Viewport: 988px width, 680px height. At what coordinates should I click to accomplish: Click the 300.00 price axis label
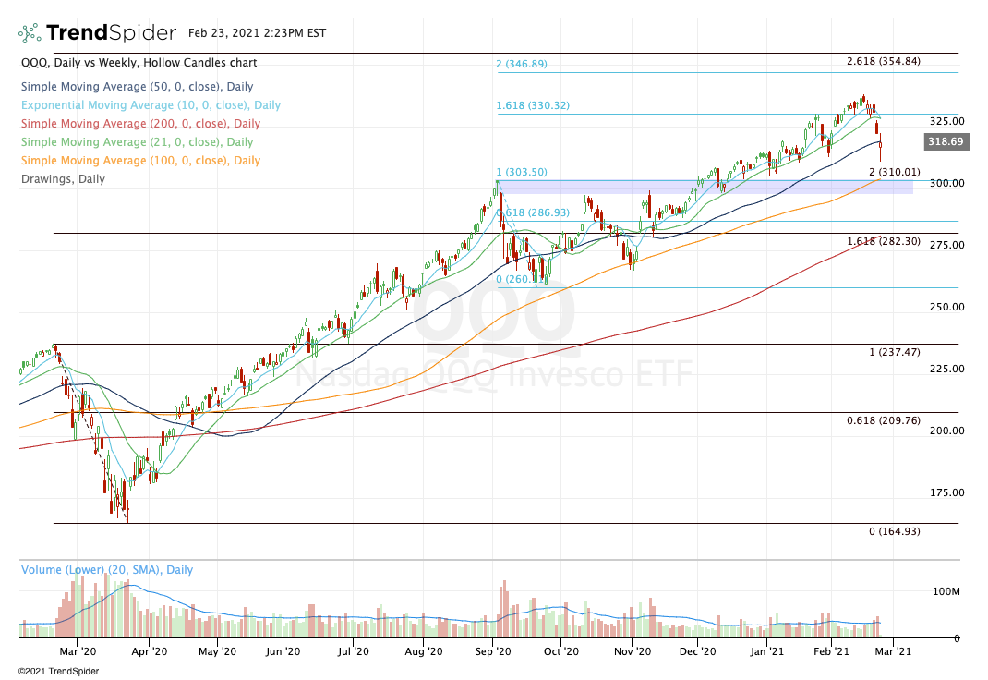coord(947,183)
